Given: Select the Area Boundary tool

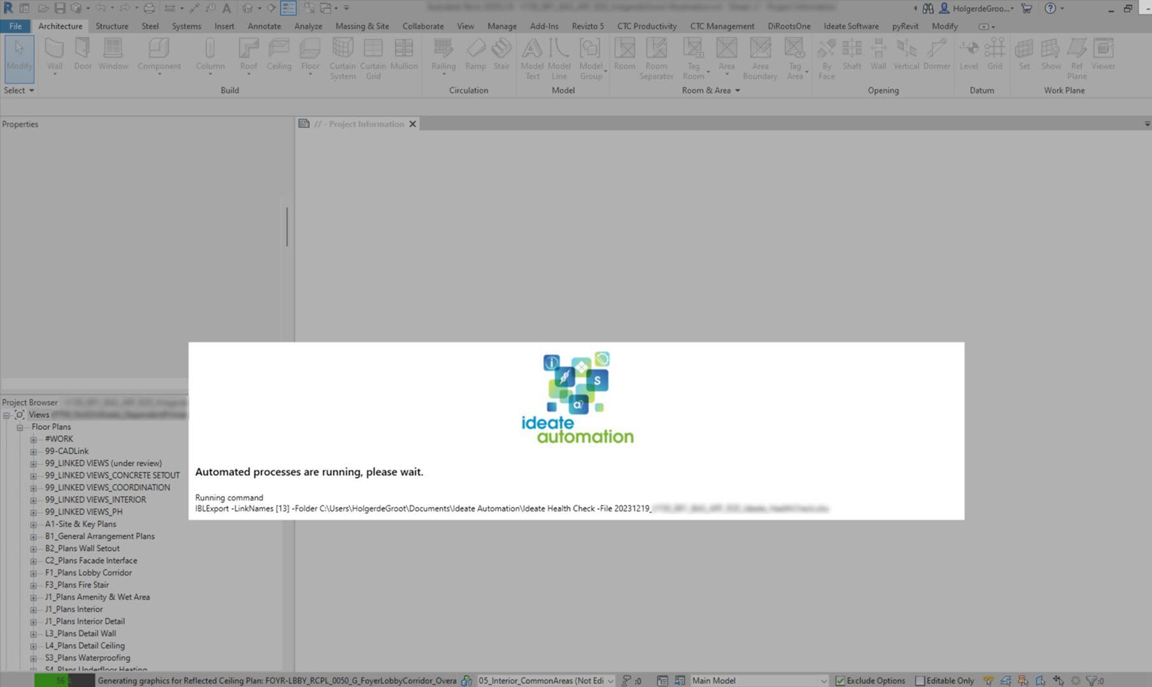Looking at the screenshot, I should (760, 59).
